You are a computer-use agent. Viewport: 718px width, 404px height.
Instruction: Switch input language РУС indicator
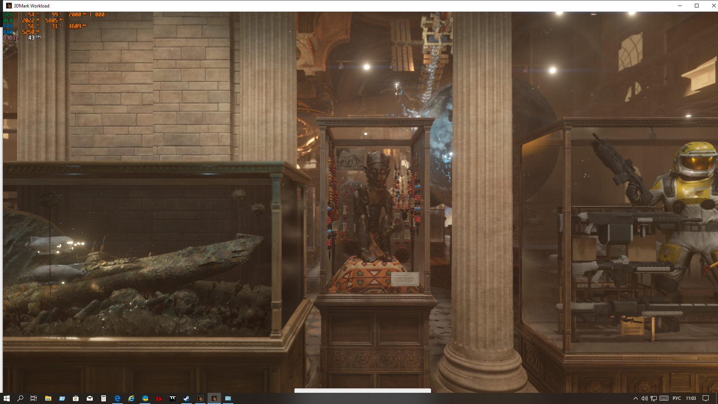[676, 398]
